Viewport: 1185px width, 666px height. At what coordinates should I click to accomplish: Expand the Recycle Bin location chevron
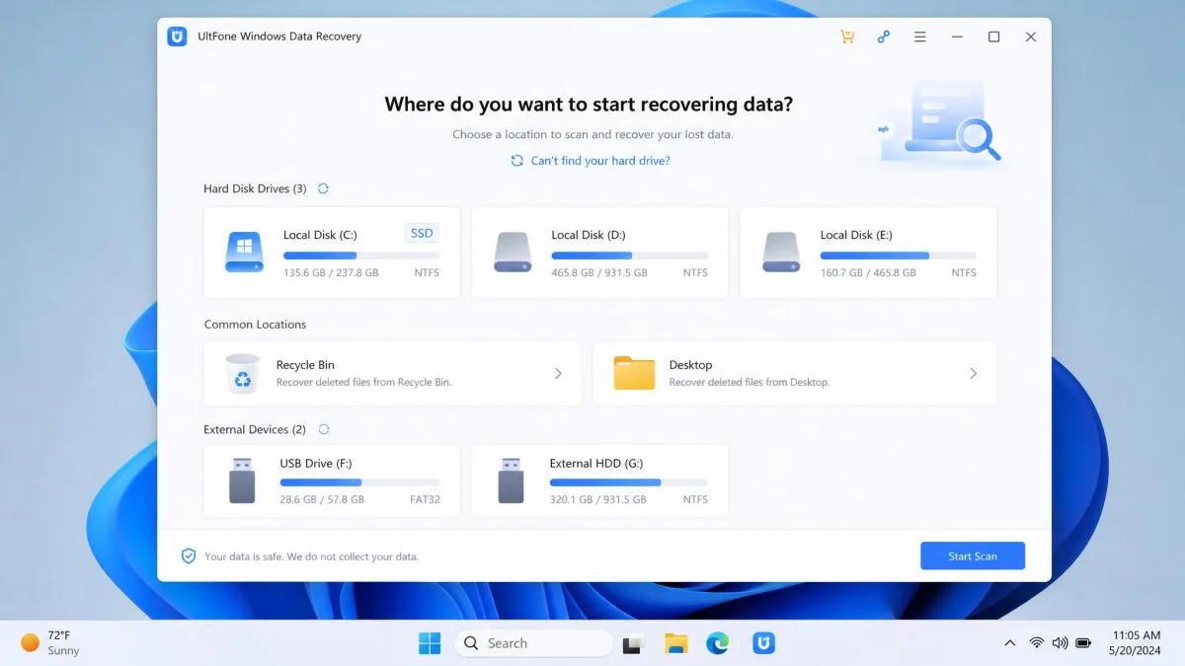(x=558, y=374)
